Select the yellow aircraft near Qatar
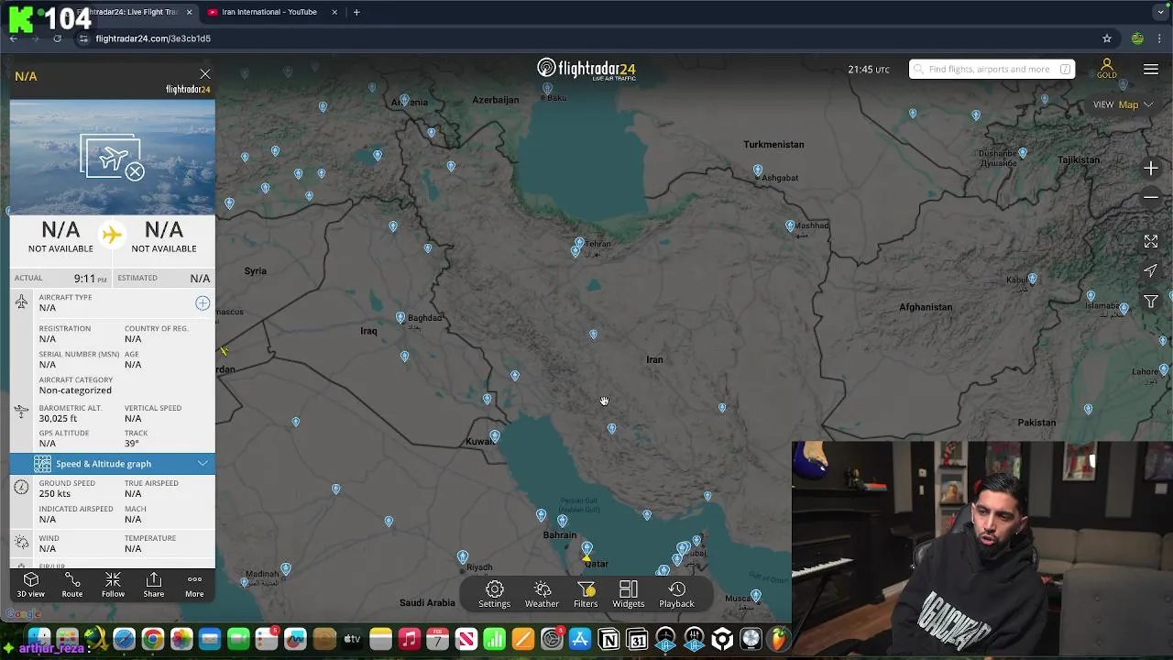This screenshot has width=1173, height=660. pos(586,557)
